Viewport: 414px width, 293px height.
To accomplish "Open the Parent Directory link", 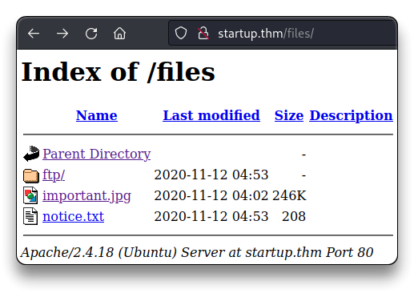I will pyautogui.click(x=97, y=154).
